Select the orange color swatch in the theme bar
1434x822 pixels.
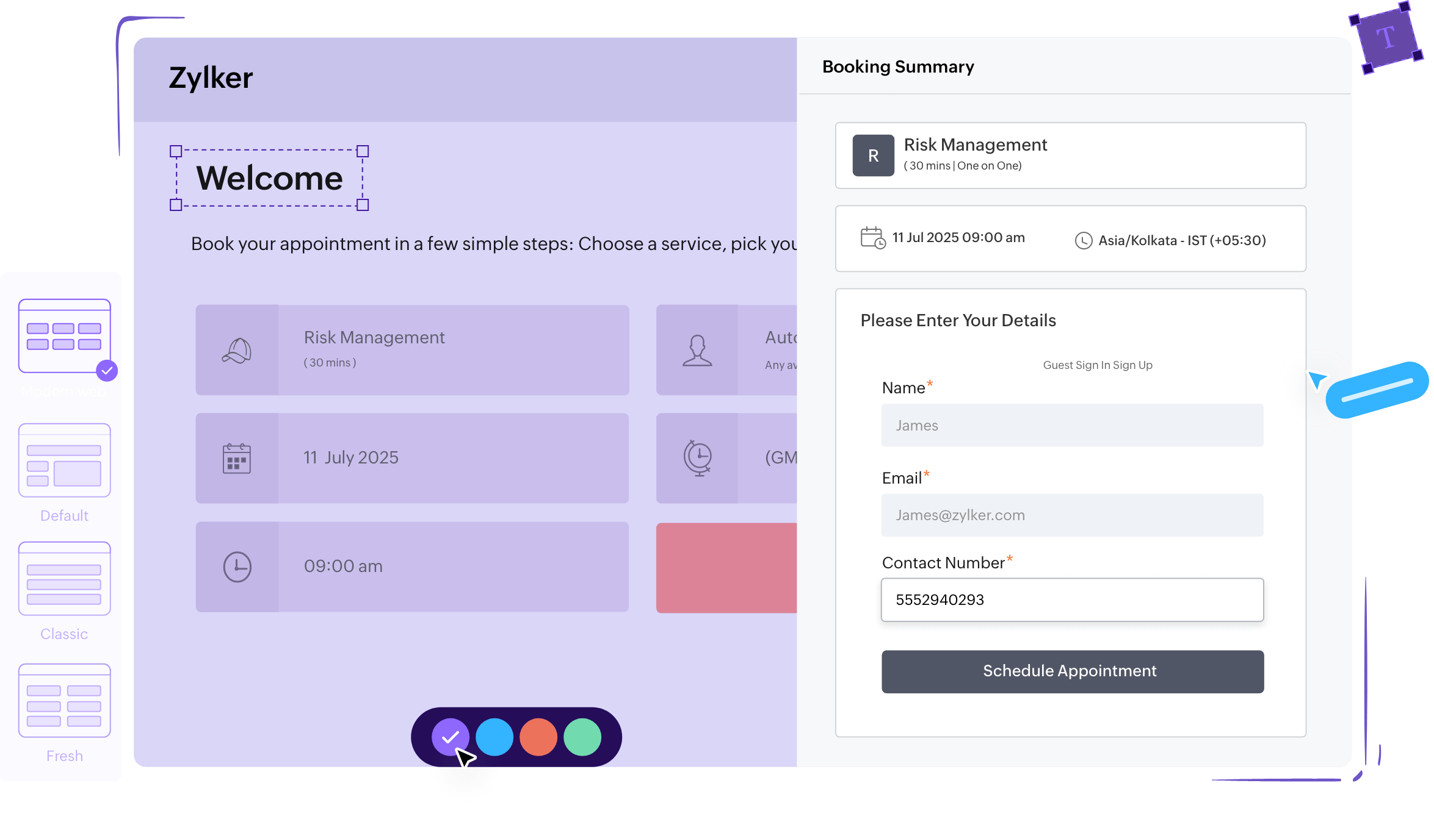click(538, 737)
